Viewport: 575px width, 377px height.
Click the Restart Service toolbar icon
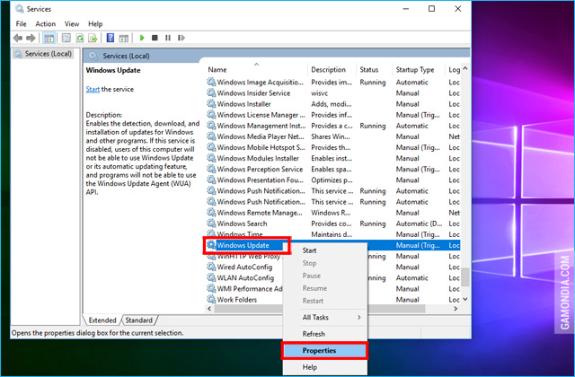click(181, 38)
